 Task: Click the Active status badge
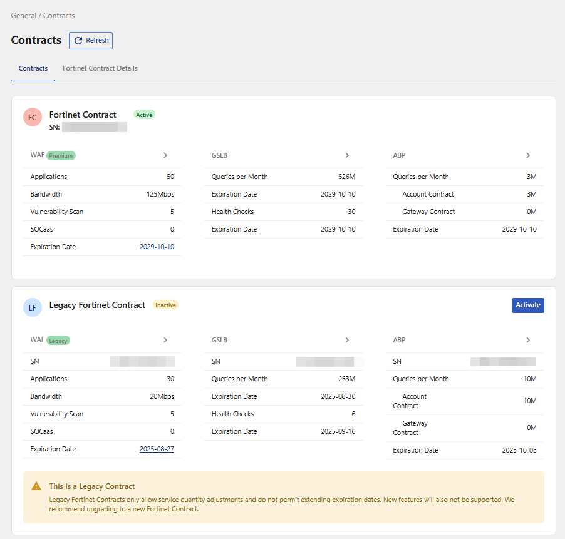pos(144,115)
